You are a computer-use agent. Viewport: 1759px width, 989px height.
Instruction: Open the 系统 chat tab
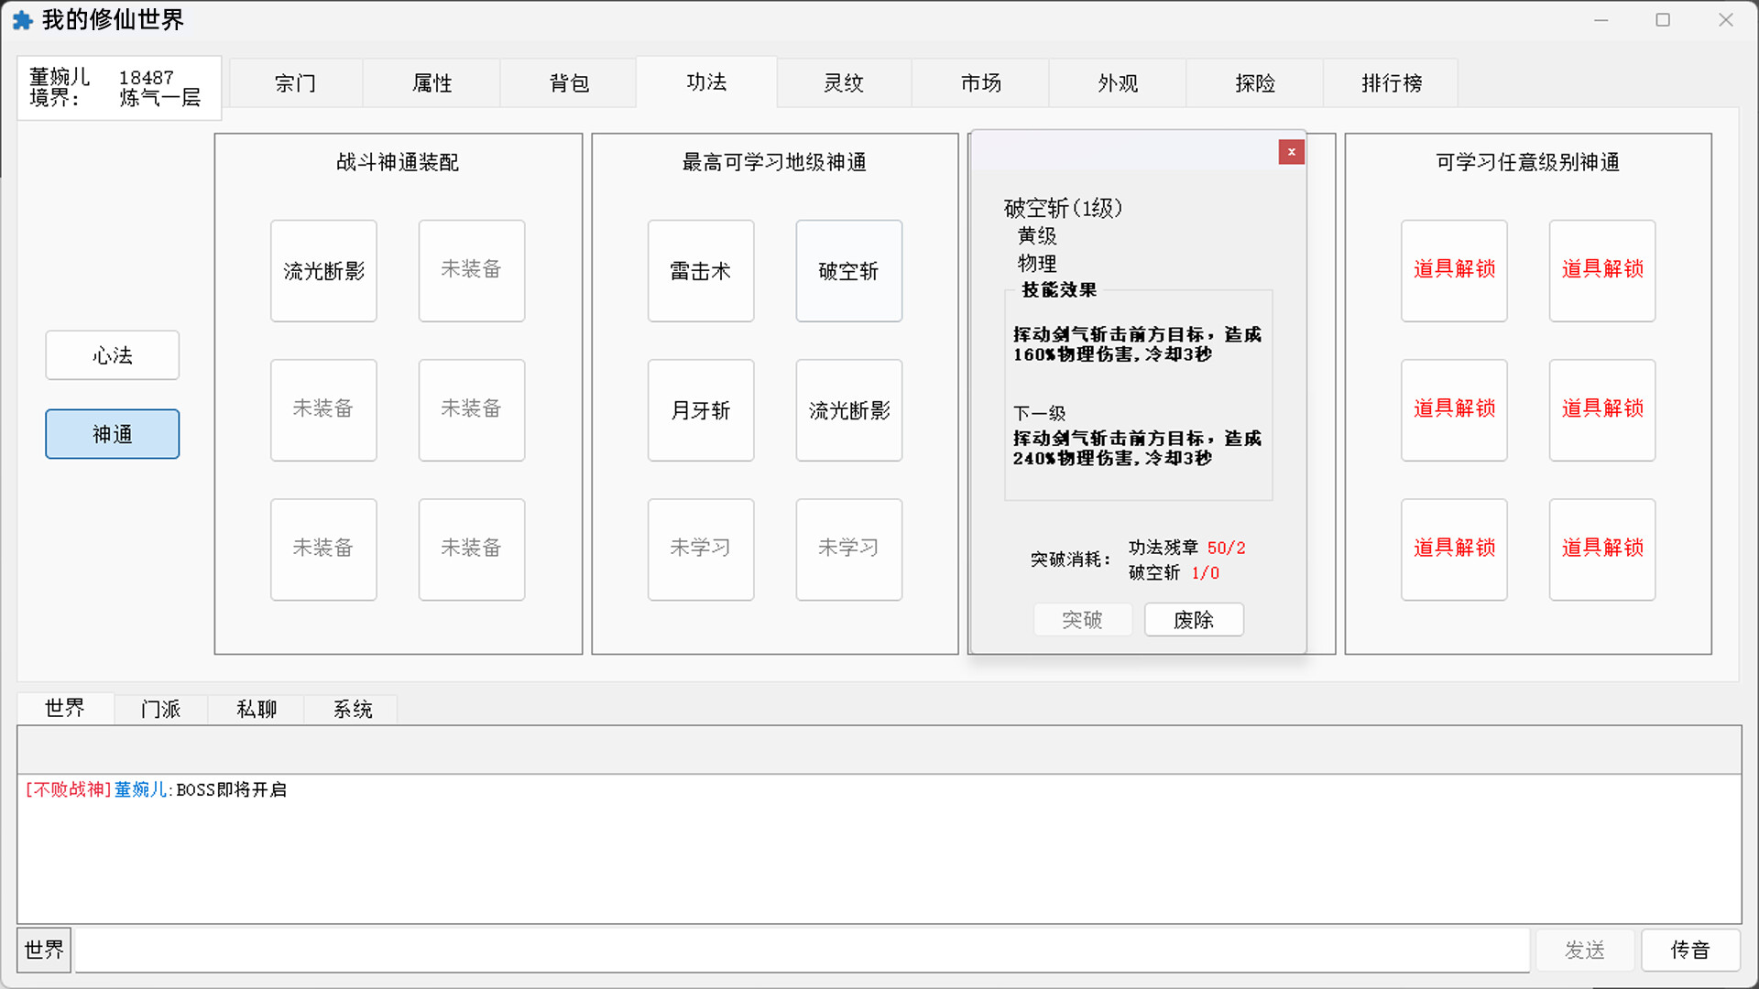coord(352,708)
